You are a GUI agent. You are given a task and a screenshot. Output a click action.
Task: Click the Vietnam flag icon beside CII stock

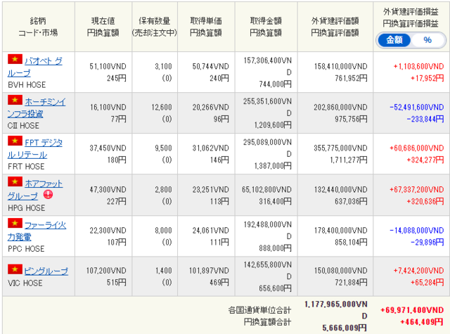tap(15, 100)
